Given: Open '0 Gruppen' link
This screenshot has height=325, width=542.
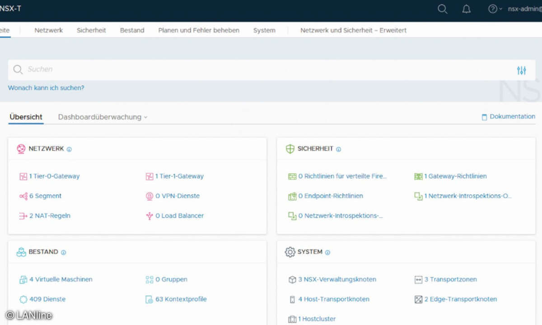Looking at the screenshot, I should click(x=171, y=280).
